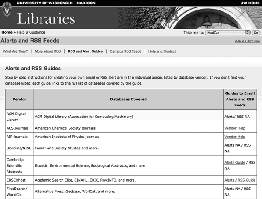Open EBSCOhost Alerts / RSS Guide
Image resolution: width=262 pixels, height=199 pixels.
coord(240,180)
